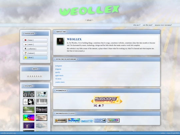Click the purple UFO stamp
The height and width of the screenshot is (135, 180).
[x=29, y=125]
